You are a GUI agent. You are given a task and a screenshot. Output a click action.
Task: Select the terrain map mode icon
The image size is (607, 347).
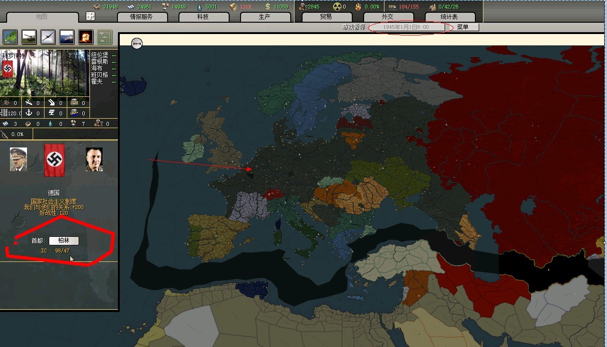coord(10,37)
